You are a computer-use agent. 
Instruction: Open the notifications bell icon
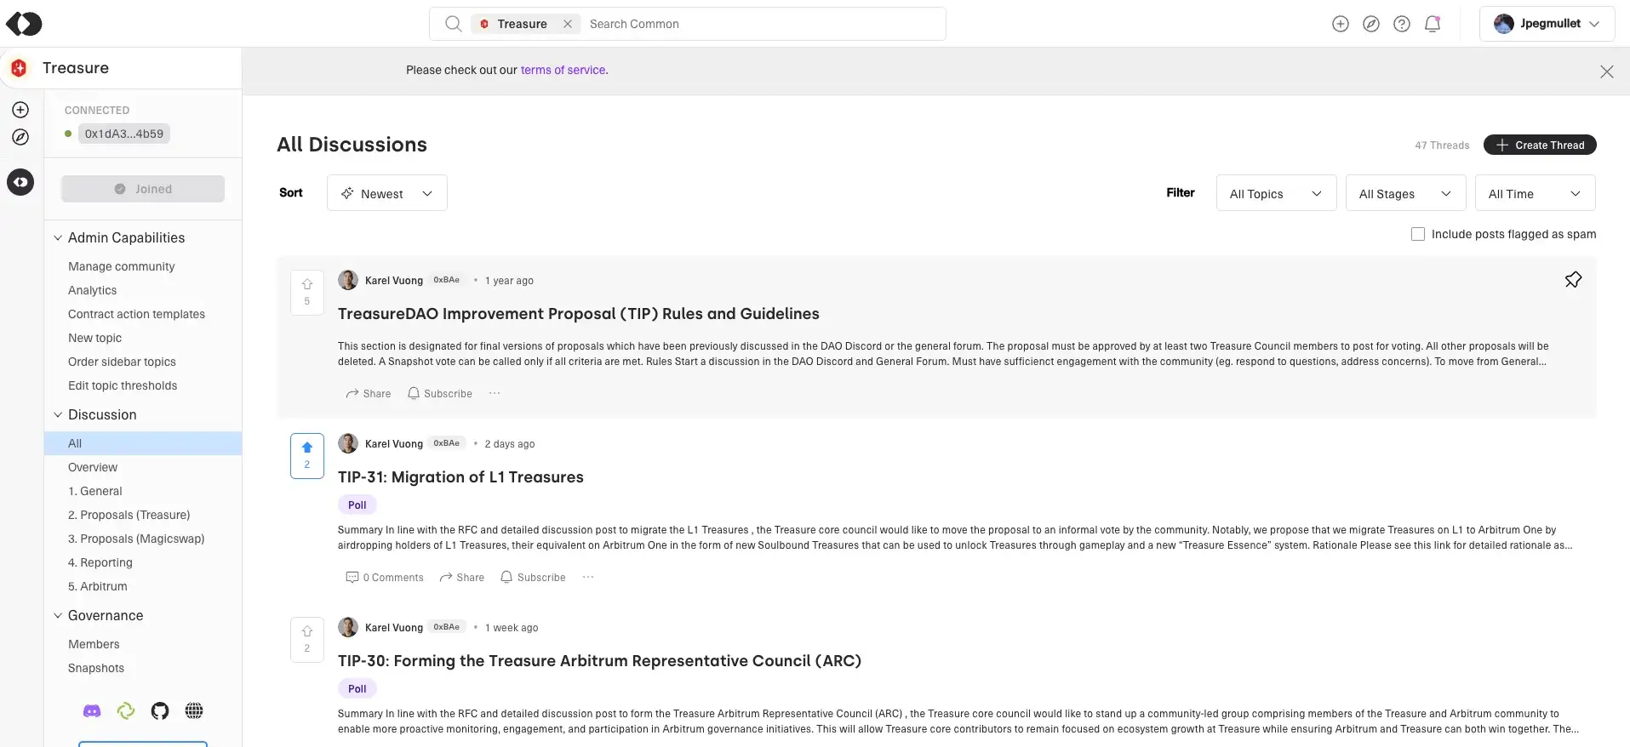point(1433,24)
